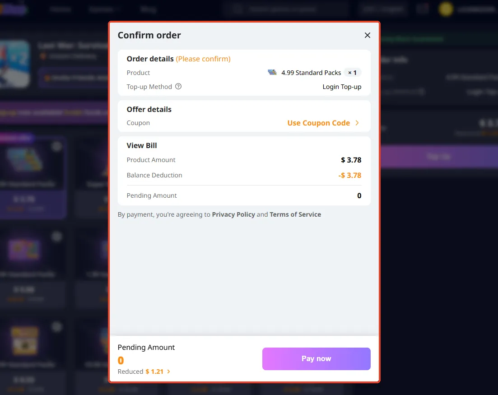Click the yellow user avatar icon
The width and height of the screenshot is (498, 395).
tap(446, 9)
